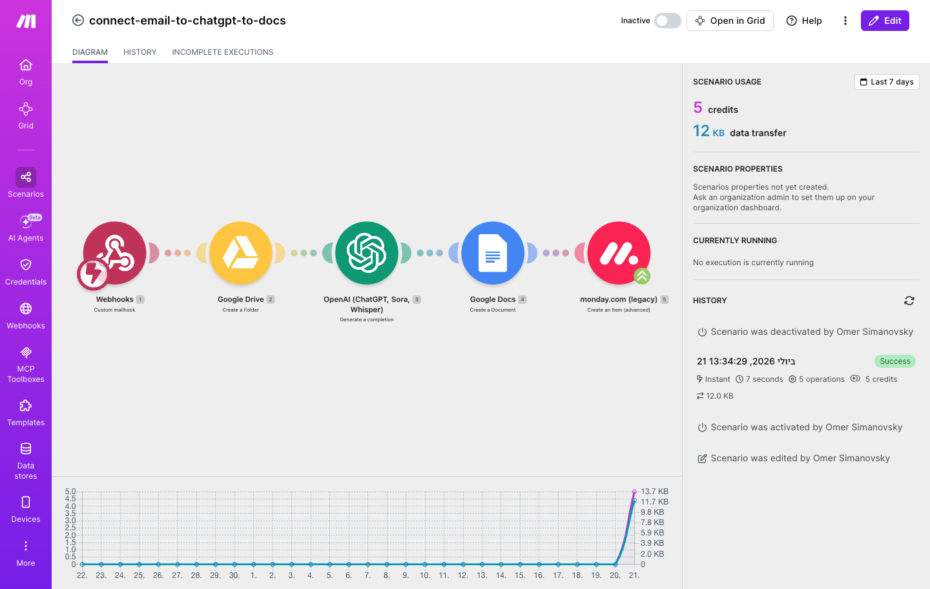
Task: Click the 'Create a Document' label under Google Docs
Action: coord(493,310)
